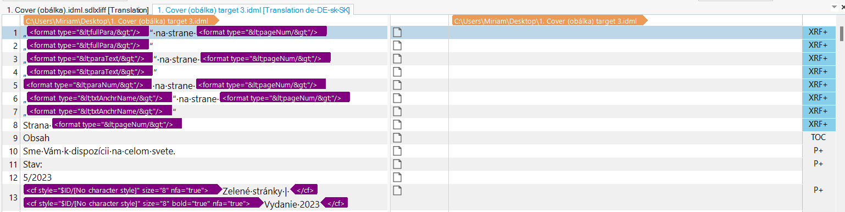Click the pageNum format tag in segment 1
Screen dimensions: 845x212
pos(262,32)
